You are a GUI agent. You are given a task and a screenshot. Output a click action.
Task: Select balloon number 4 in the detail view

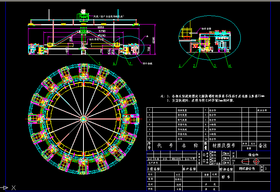230,66
